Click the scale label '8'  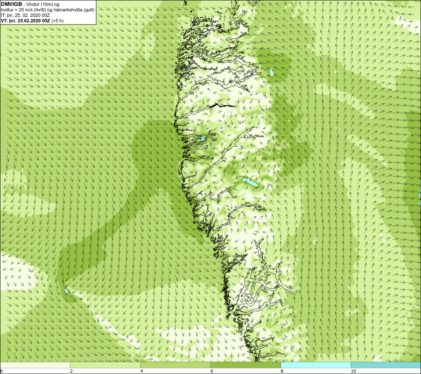[x=282, y=371]
